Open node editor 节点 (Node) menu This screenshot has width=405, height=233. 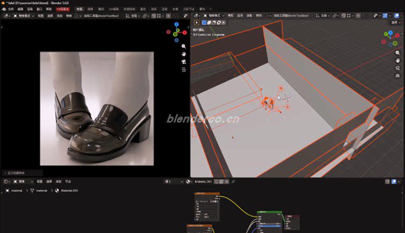pos(68,182)
